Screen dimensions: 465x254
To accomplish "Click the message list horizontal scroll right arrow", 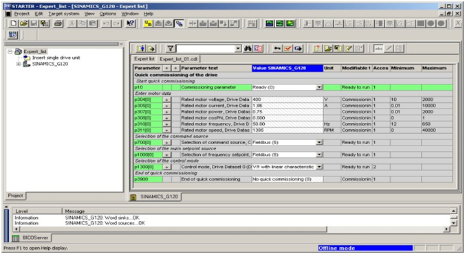I will [x=446, y=229].
